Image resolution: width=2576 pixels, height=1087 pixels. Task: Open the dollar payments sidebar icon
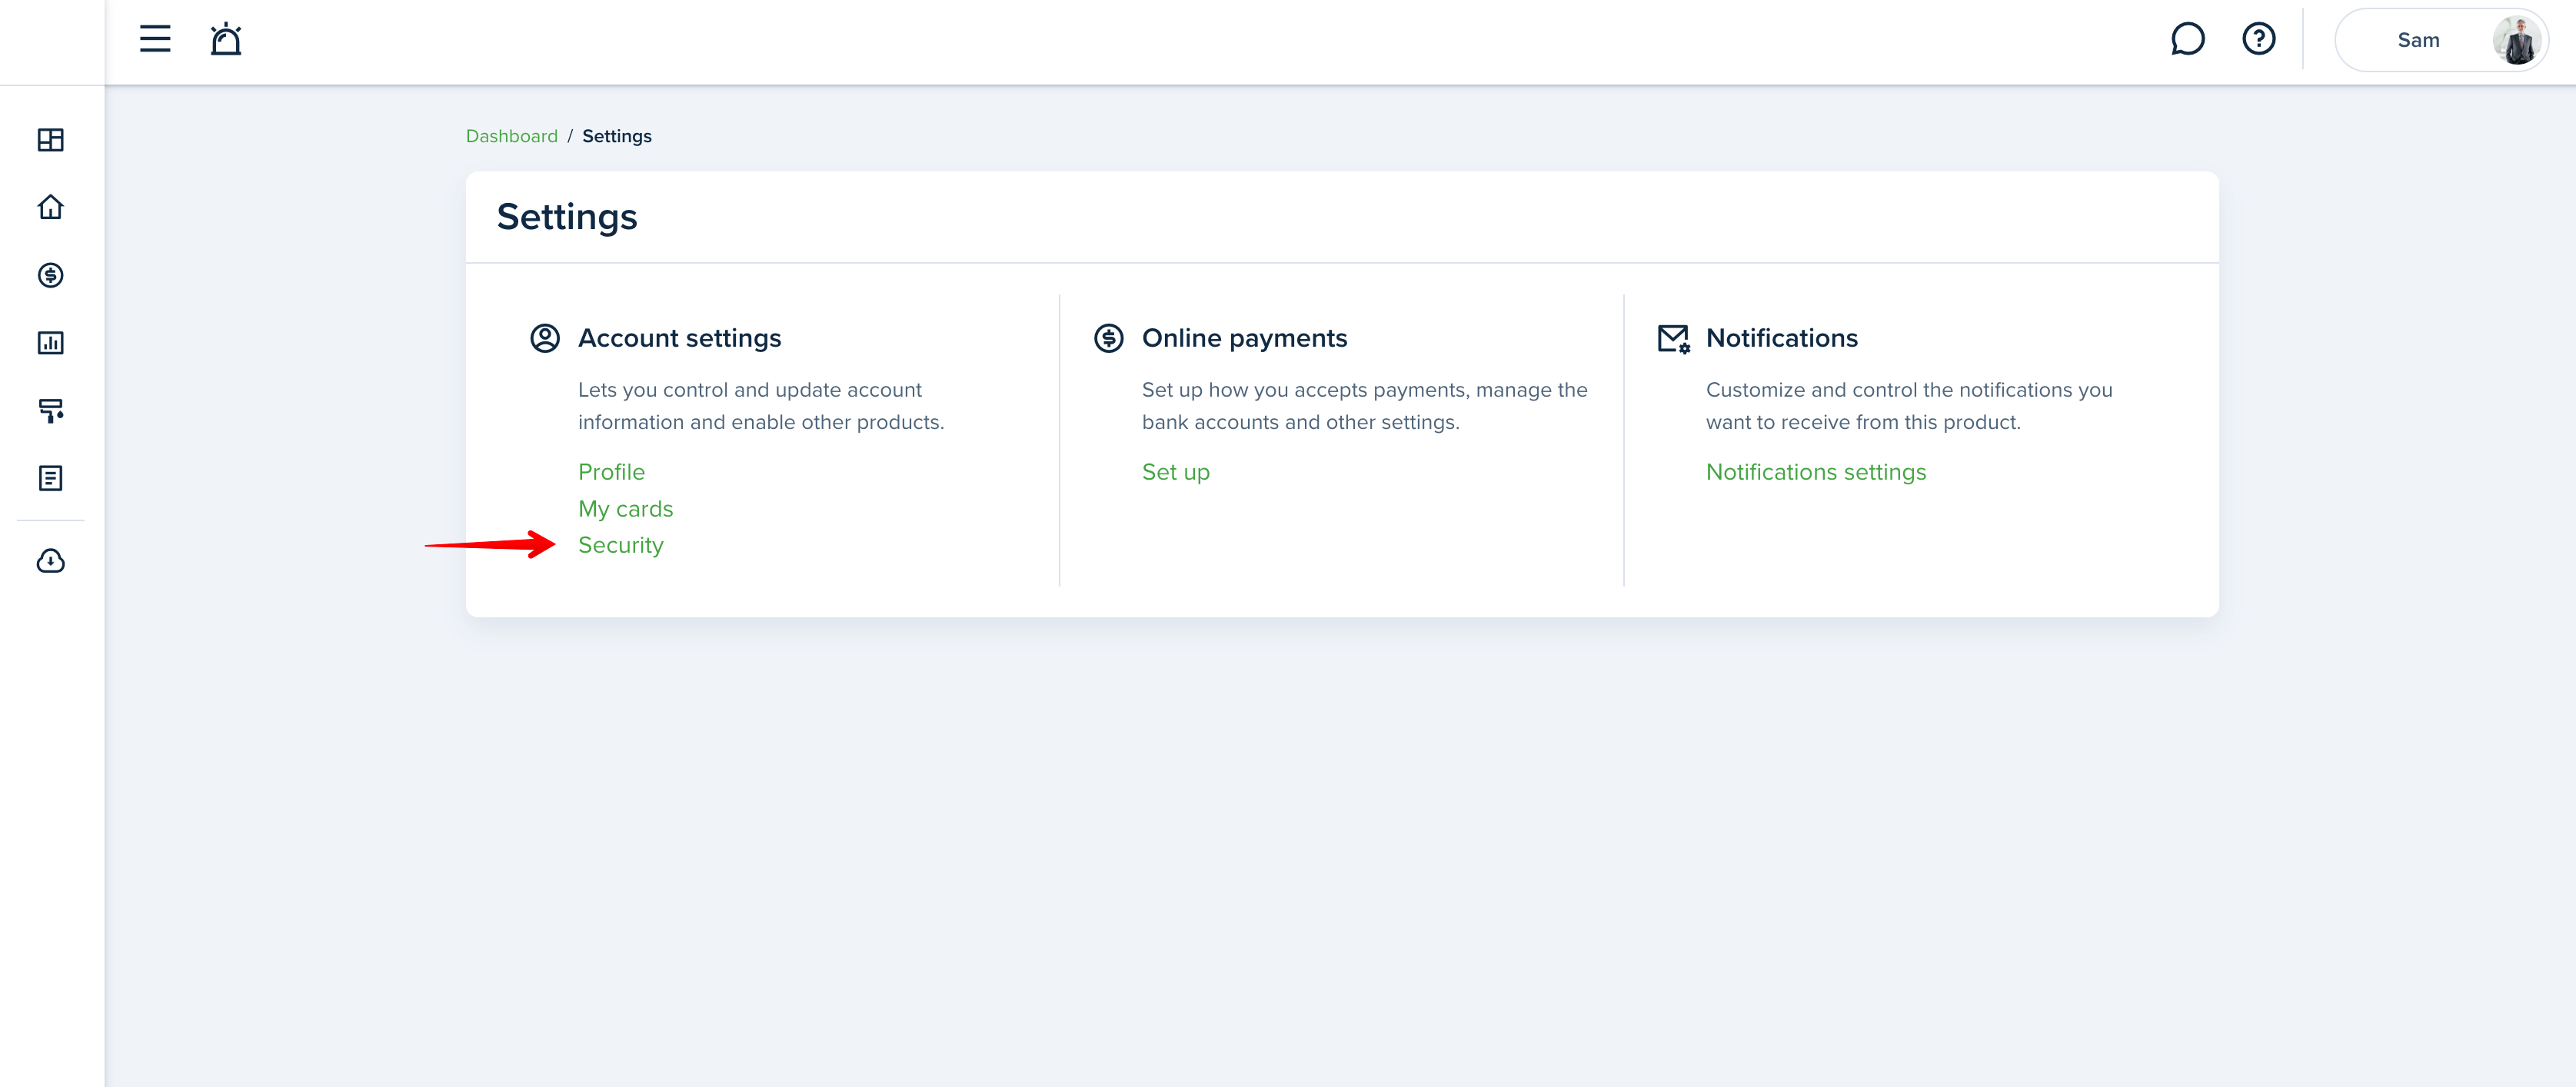point(51,275)
